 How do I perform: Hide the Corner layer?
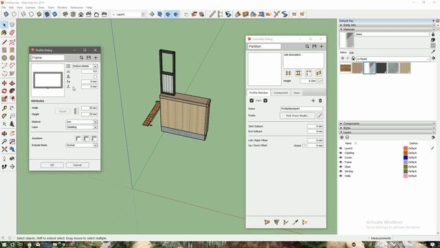[x=341, y=158]
